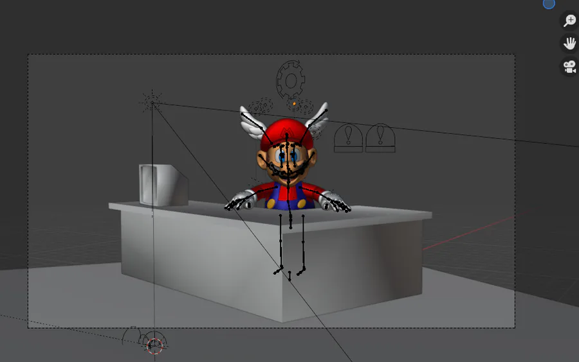579x362 pixels.
Task: Click the Zoom view magnifier icon
Action: coord(569,21)
